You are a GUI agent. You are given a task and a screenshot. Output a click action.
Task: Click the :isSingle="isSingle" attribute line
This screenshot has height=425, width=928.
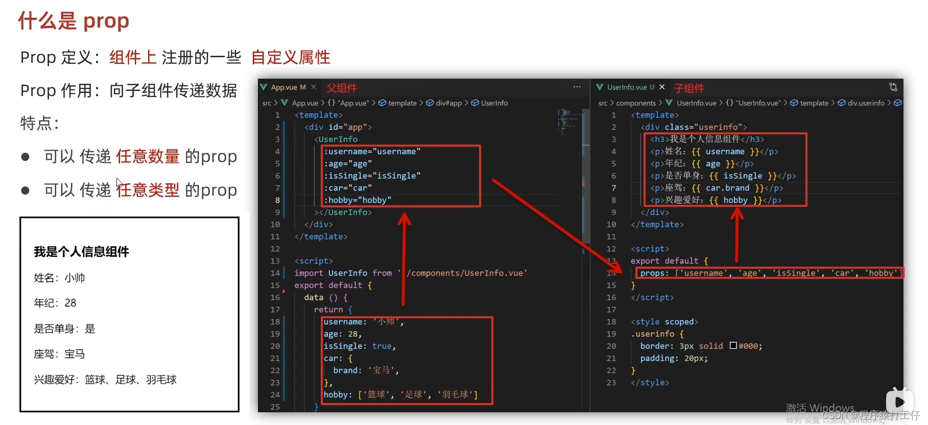(x=372, y=176)
